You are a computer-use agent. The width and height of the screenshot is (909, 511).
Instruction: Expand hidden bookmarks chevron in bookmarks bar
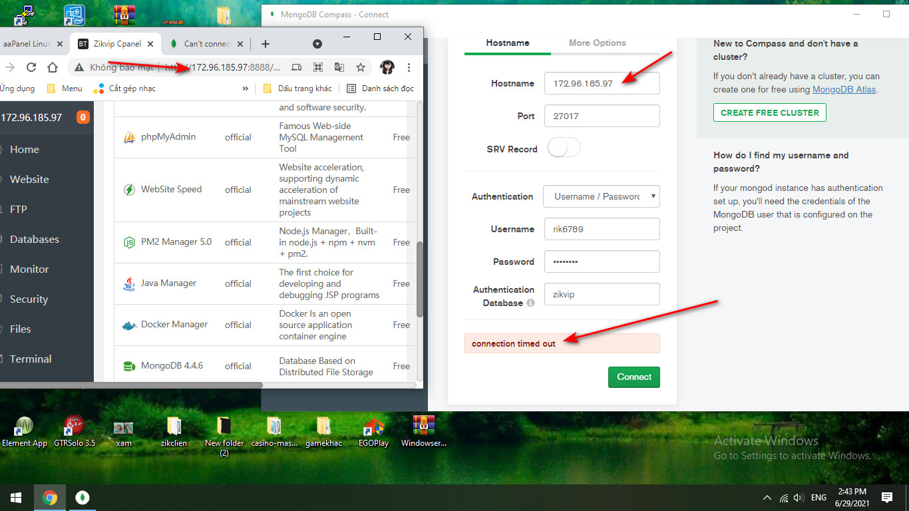(x=246, y=88)
